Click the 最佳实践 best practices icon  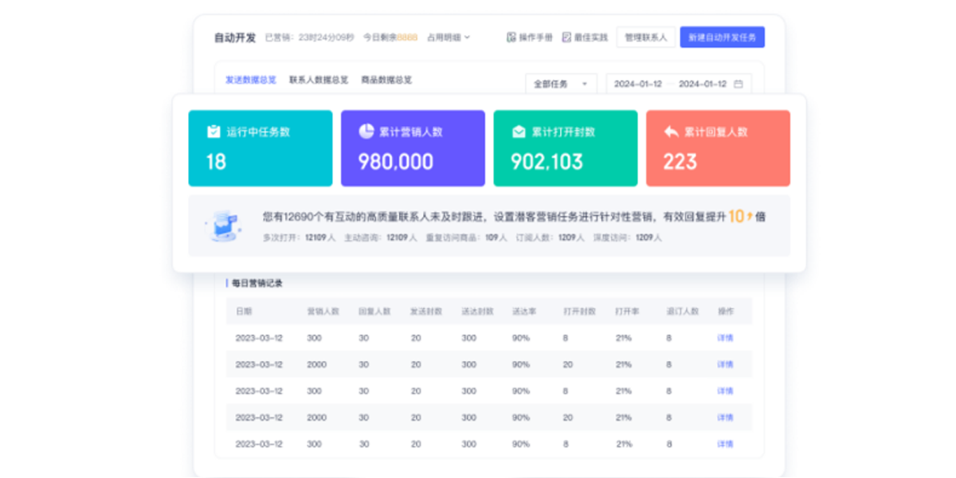point(566,36)
